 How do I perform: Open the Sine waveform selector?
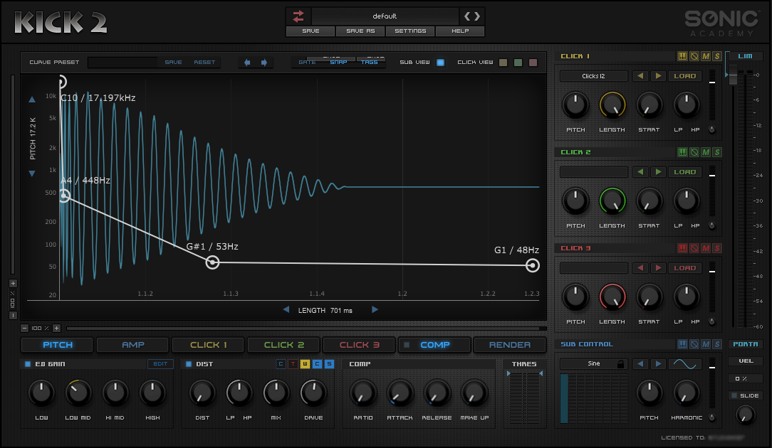click(594, 364)
